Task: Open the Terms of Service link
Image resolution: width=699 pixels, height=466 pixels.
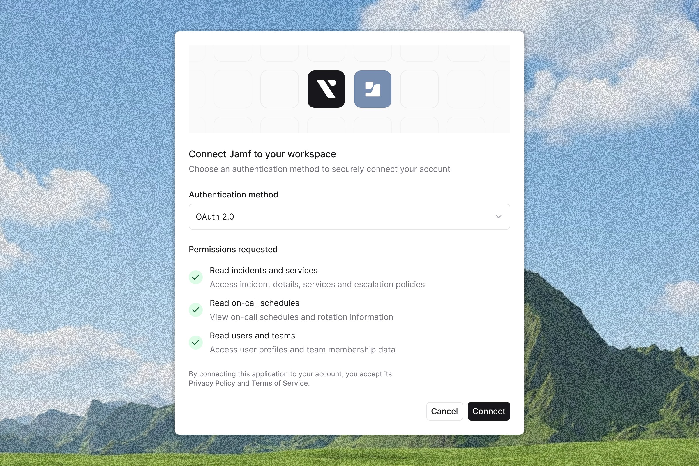Action: [x=280, y=383]
